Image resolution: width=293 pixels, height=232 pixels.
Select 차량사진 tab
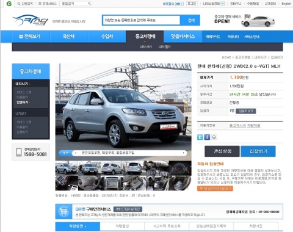click(x=256, y=226)
